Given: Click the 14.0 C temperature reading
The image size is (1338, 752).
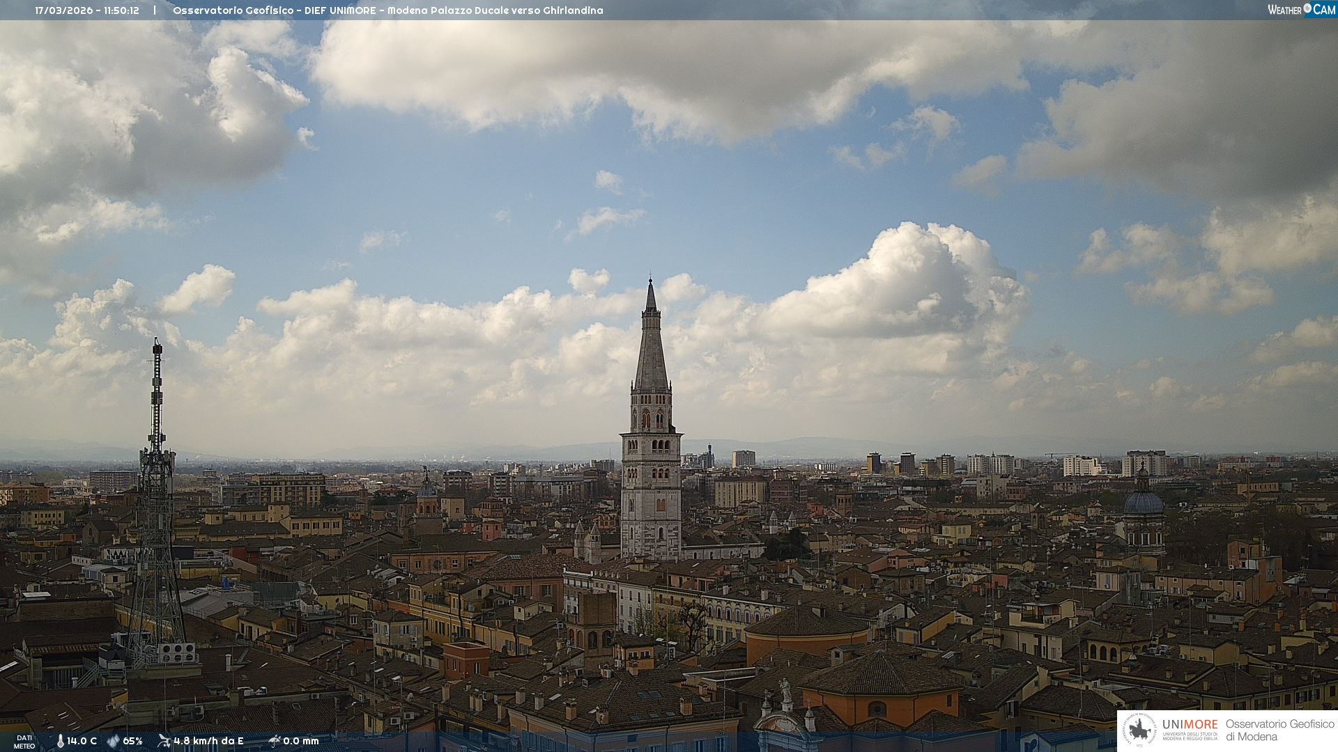Looking at the screenshot, I should 82,741.
